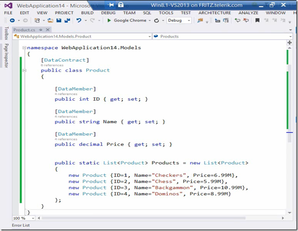Open the Undo history dropdown arrow
298x231 pixels.
(x=86, y=20)
